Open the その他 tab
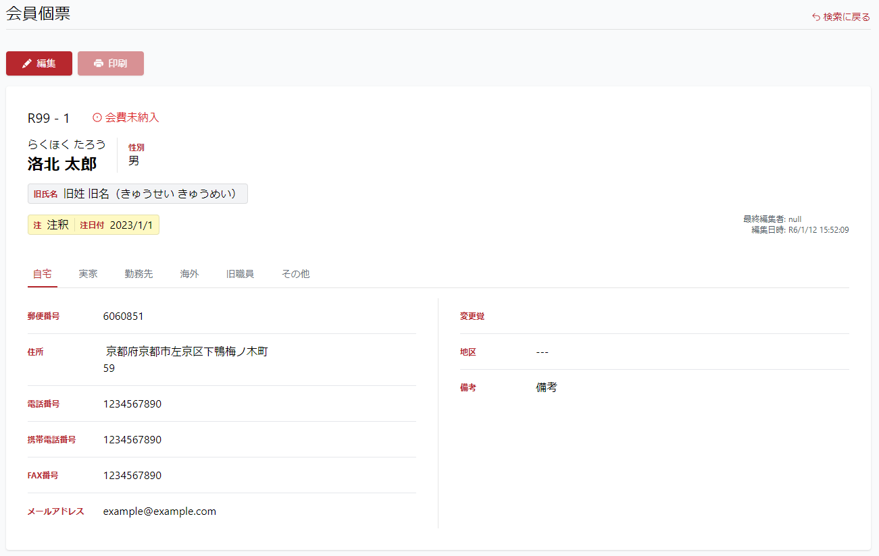 tap(295, 274)
